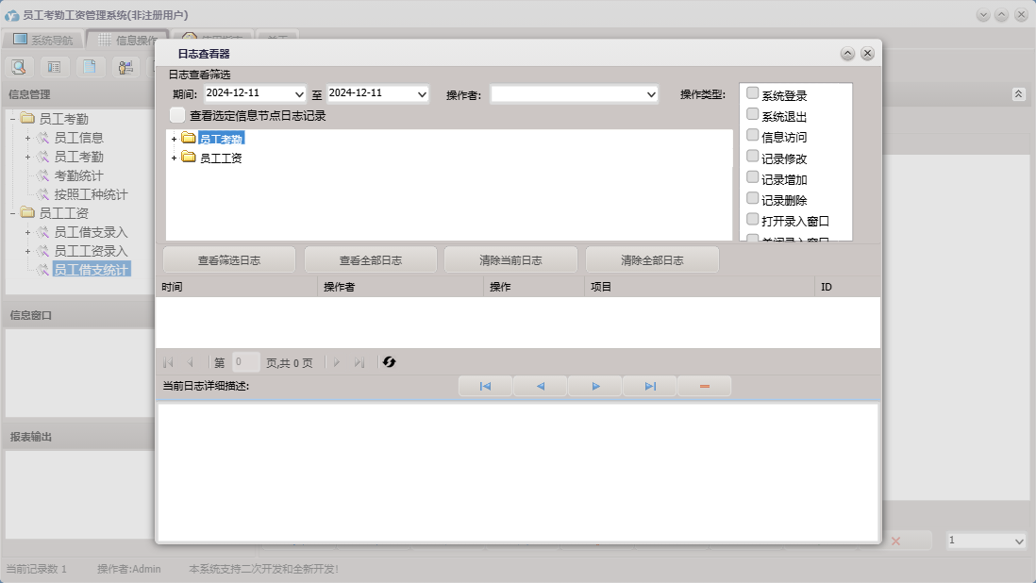Click the 按照工种统计 node icon in sidebar
This screenshot has height=583, width=1036.
pos(43,194)
